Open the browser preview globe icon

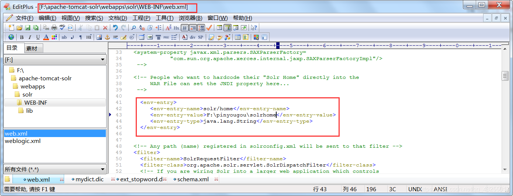[11, 37]
